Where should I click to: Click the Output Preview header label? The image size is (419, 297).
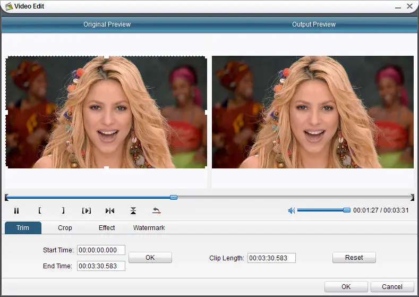tap(314, 24)
